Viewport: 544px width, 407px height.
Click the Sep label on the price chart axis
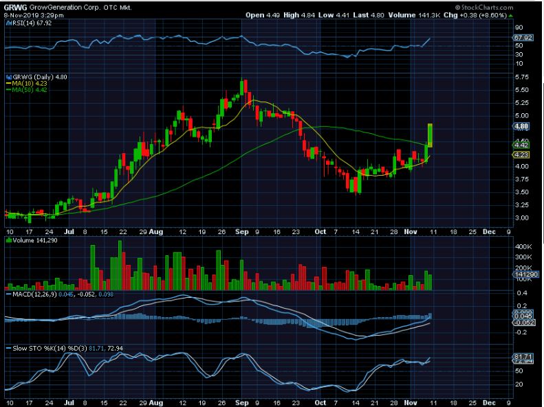click(243, 233)
